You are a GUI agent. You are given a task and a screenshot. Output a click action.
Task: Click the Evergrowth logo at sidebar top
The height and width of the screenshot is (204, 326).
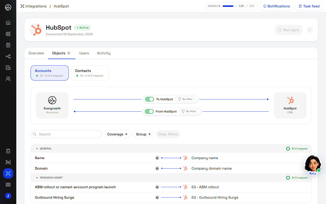pos(8,7)
